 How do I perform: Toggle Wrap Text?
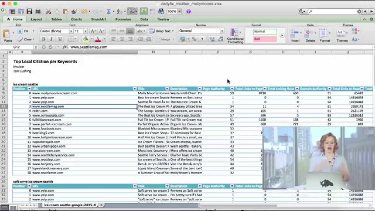point(160,31)
